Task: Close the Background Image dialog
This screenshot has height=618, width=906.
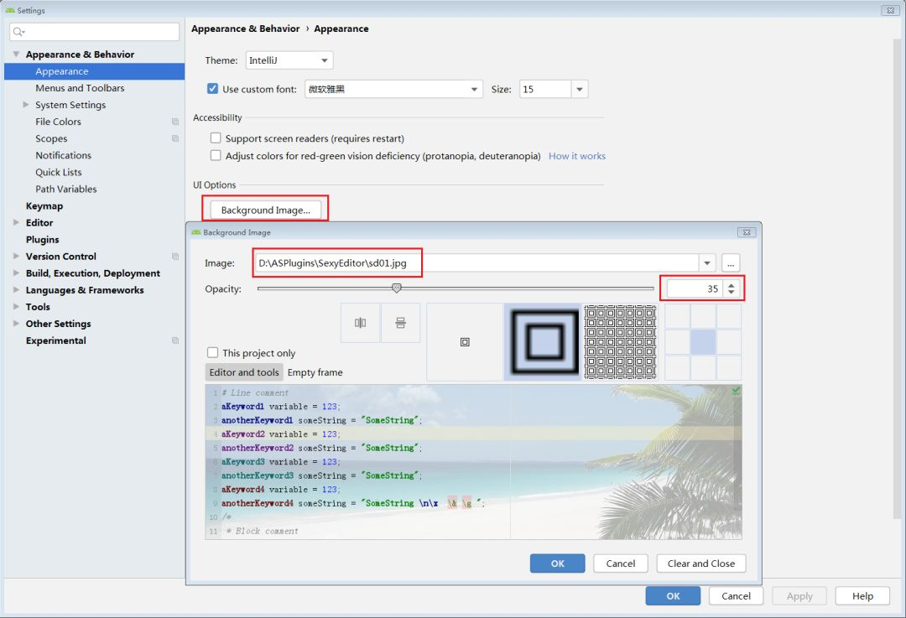Action: [747, 232]
